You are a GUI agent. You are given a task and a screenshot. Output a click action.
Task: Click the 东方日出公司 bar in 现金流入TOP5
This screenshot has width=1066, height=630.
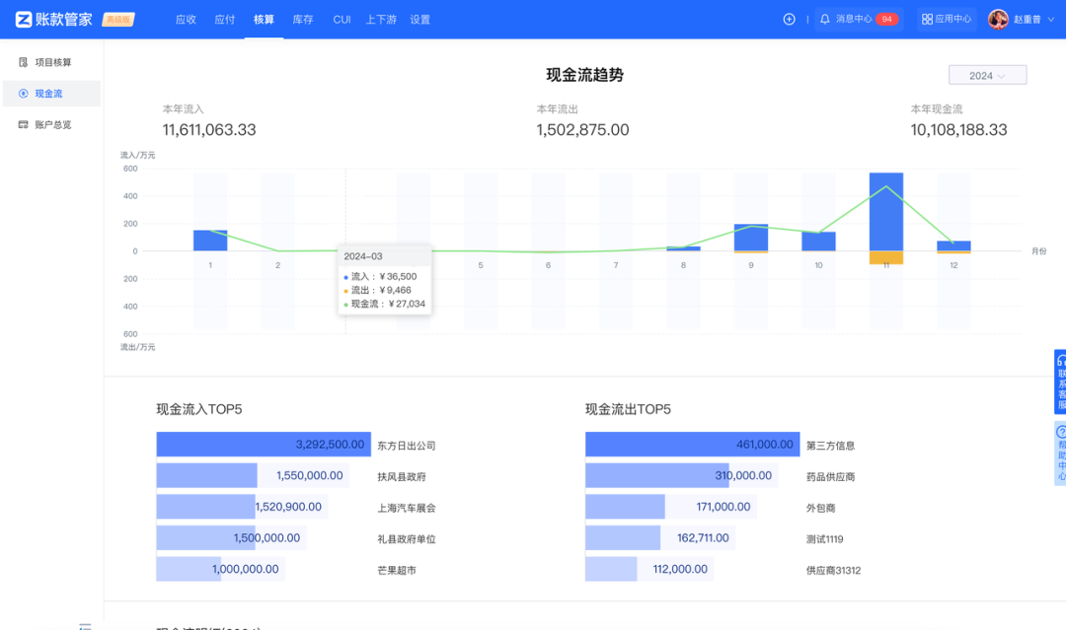tap(263, 444)
